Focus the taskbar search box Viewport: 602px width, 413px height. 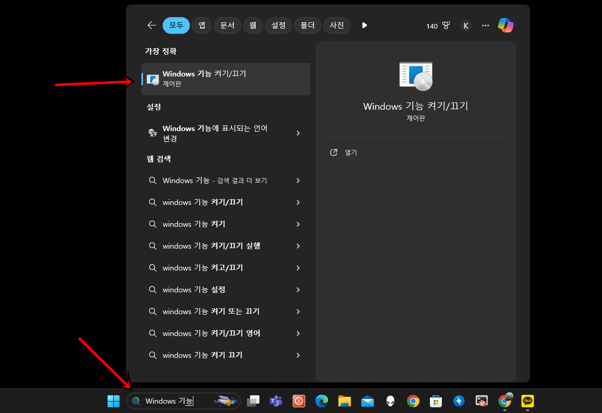coord(184,401)
